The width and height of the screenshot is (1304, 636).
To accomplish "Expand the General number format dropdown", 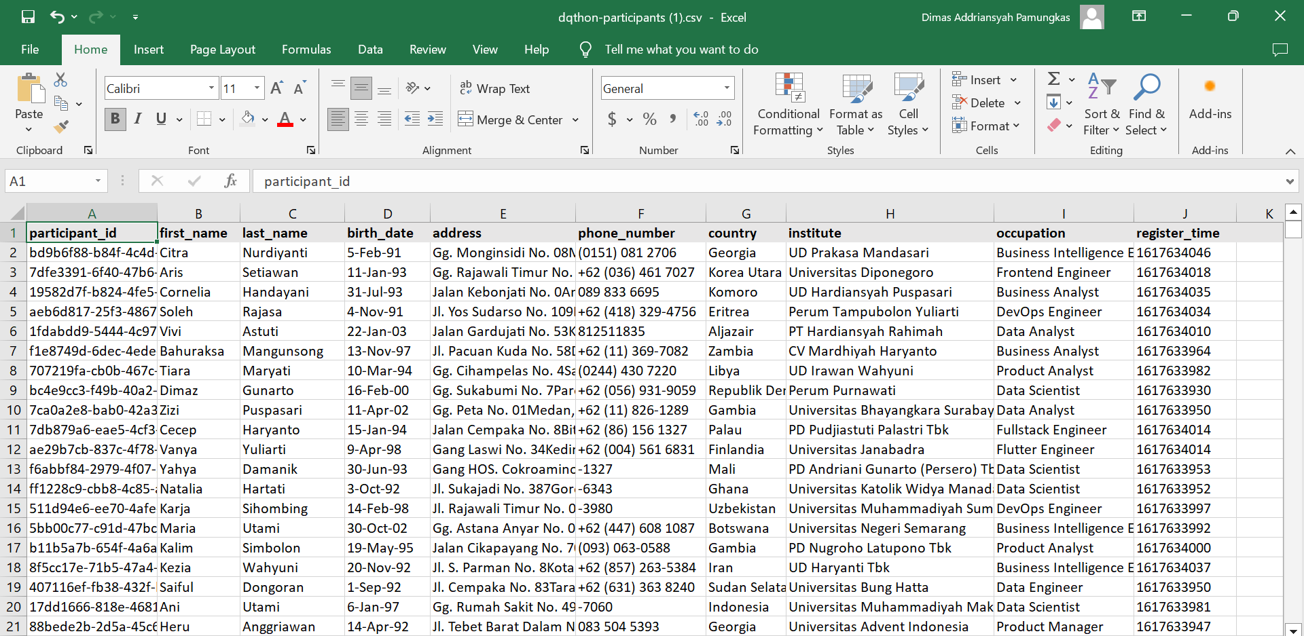I will pyautogui.click(x=727, y=88).
